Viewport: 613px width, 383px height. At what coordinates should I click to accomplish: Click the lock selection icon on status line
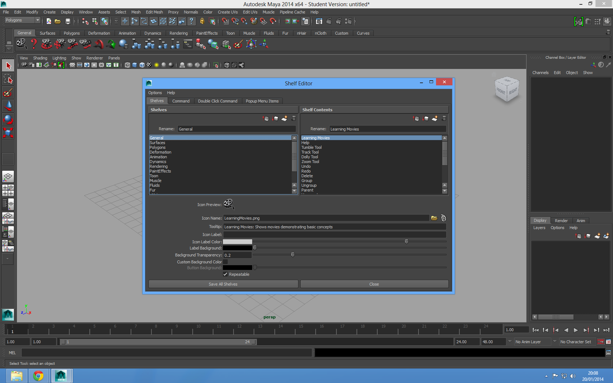point(202,21)
